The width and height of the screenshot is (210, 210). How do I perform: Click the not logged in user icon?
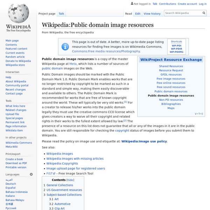point(132,3)
